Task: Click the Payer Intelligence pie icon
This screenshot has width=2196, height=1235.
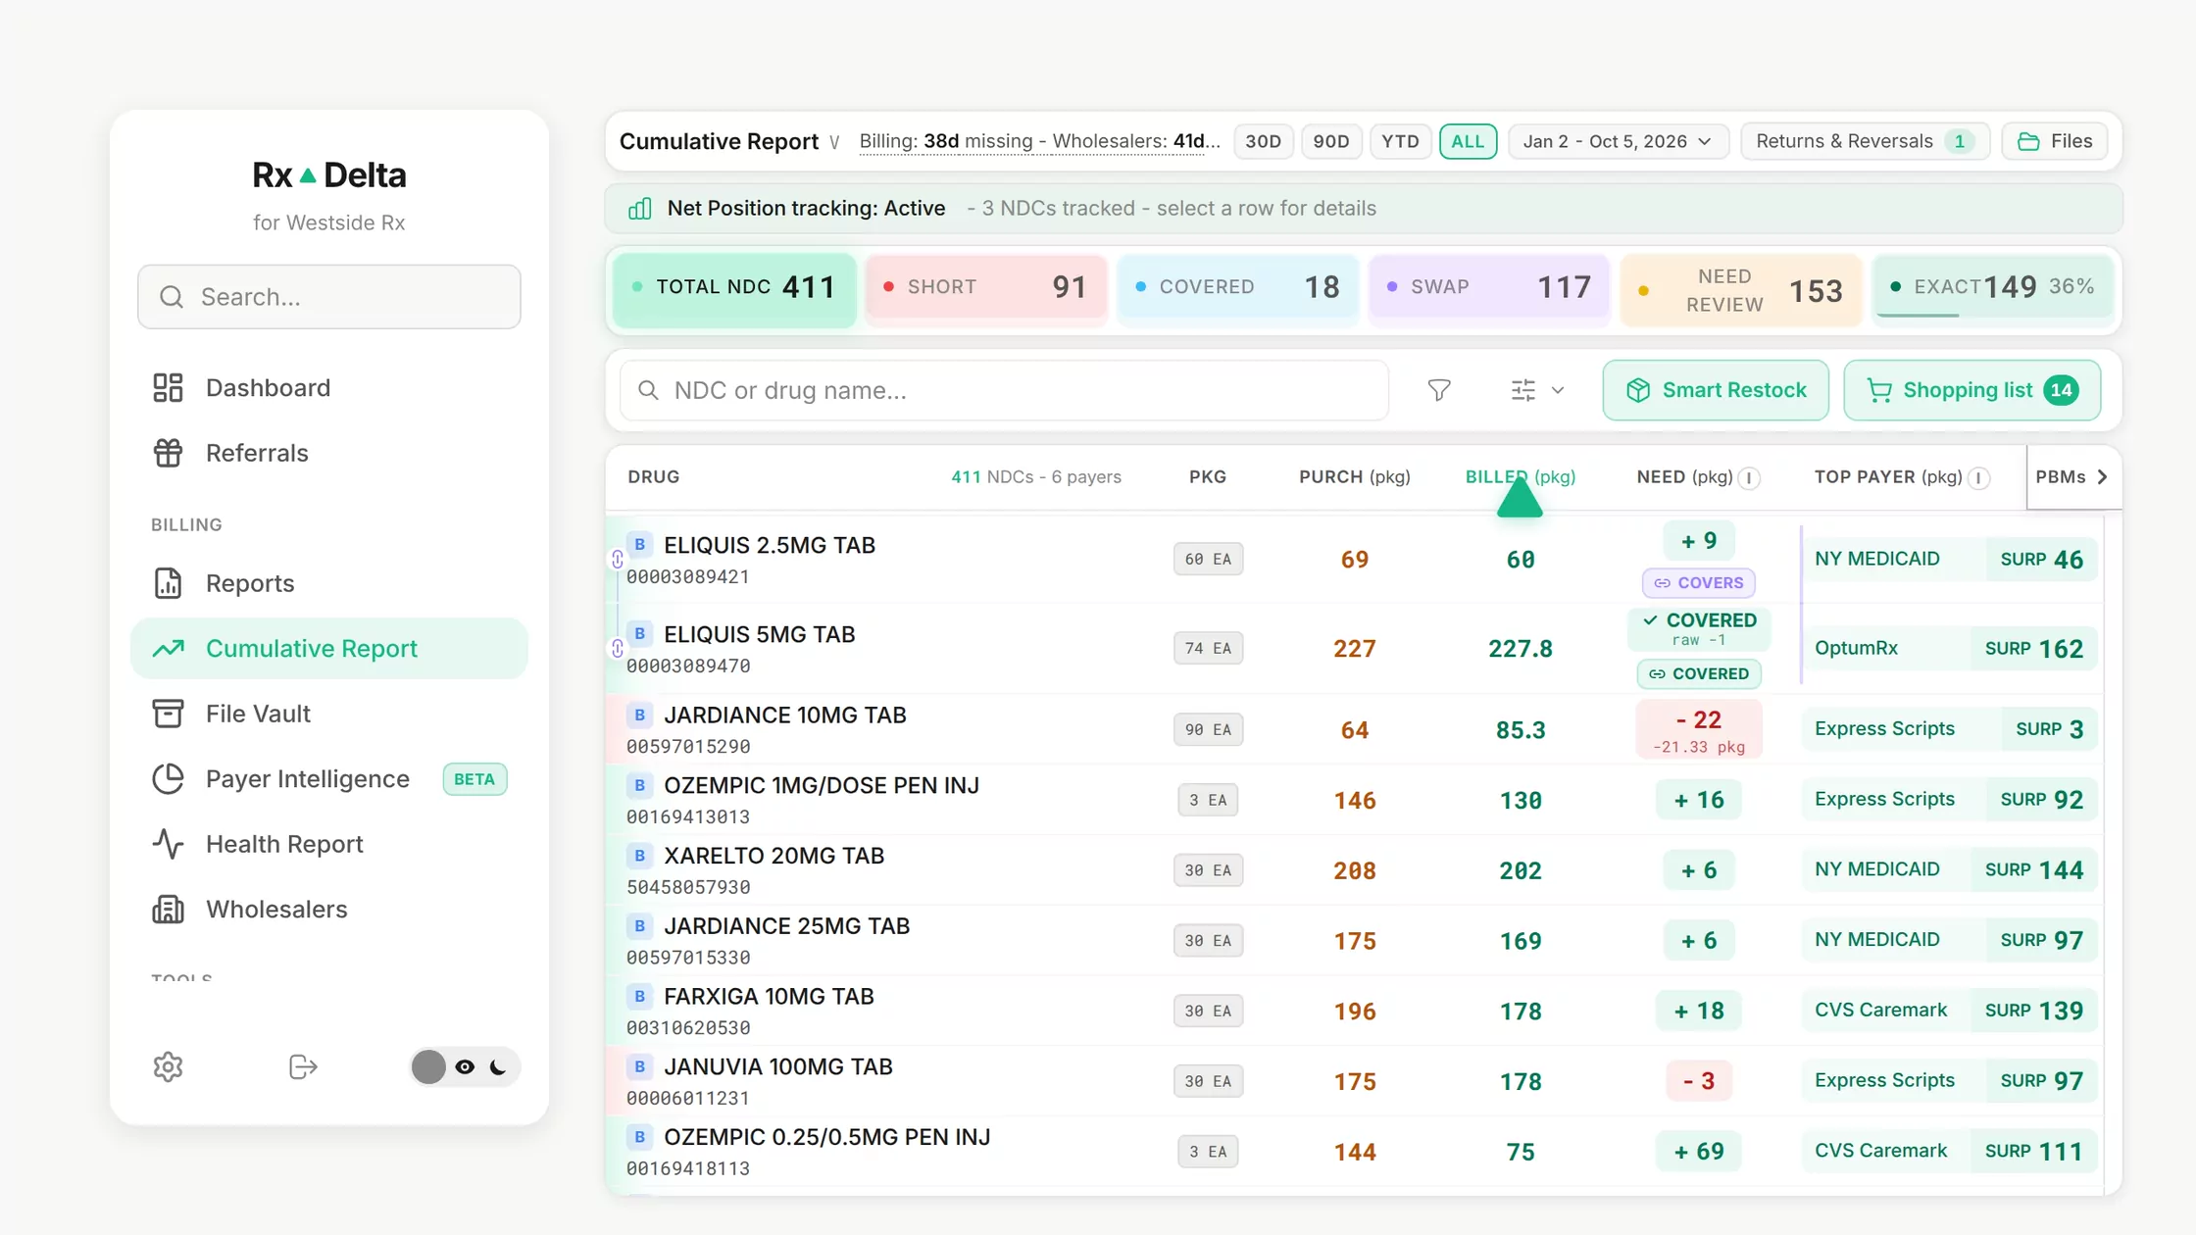Action: (168, 779)
